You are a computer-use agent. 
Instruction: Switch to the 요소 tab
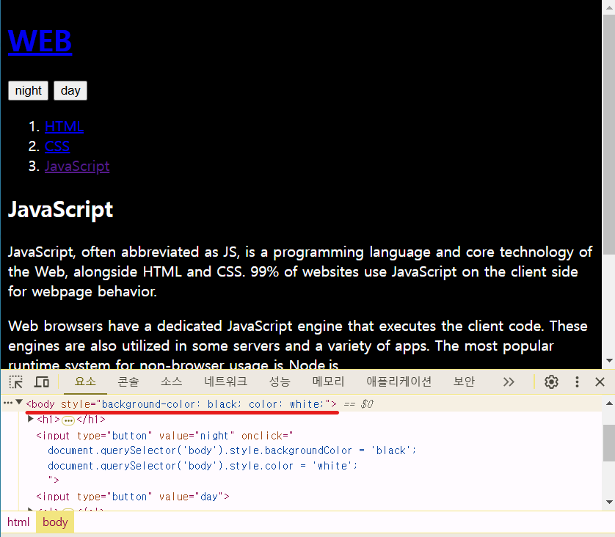85,381
